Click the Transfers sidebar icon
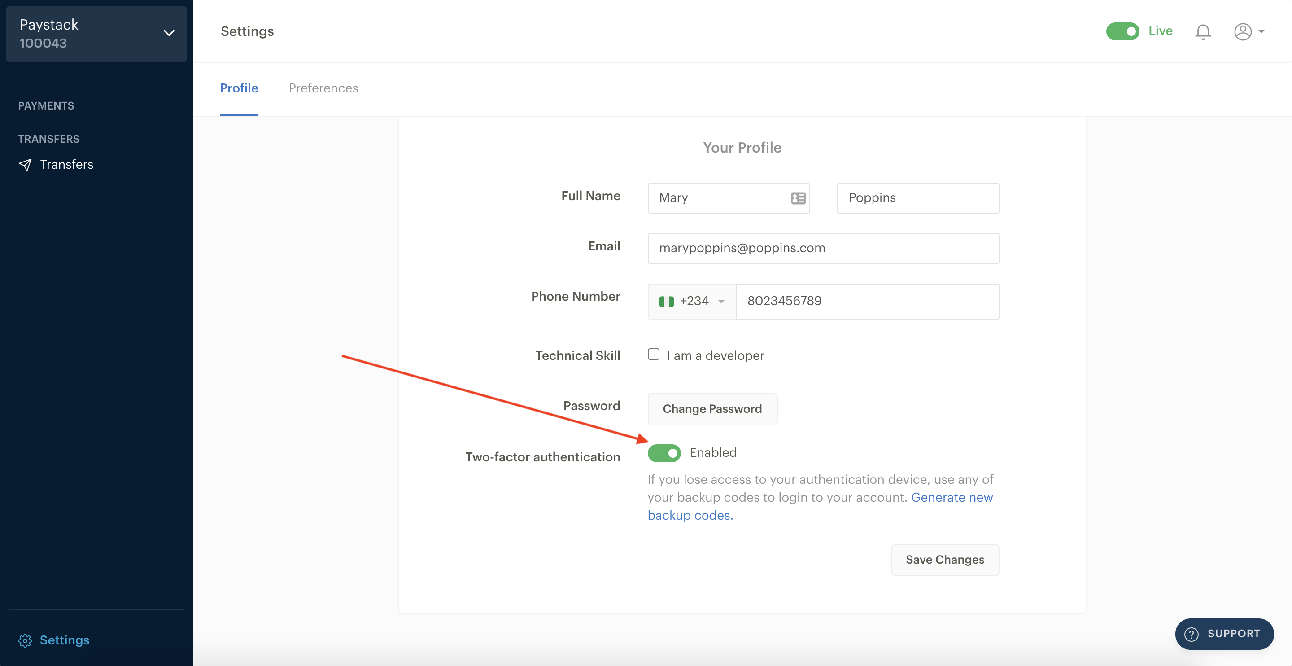The image size is (1292, 666). pos(26,164)
